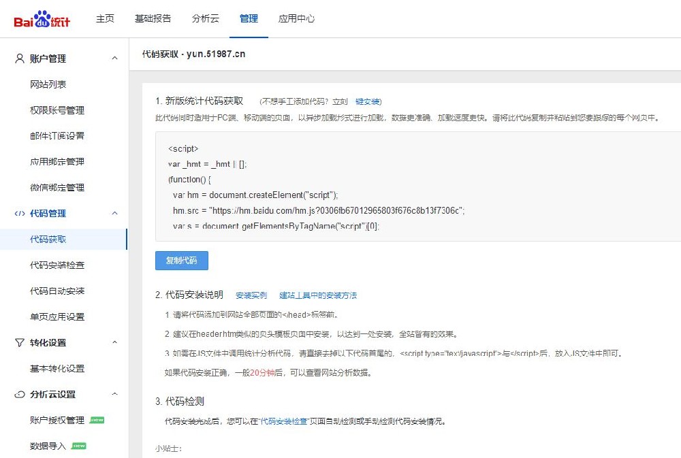Click the 转化设置 funnel icon
This screenshot has width=681, height=458.
[20, 343]
